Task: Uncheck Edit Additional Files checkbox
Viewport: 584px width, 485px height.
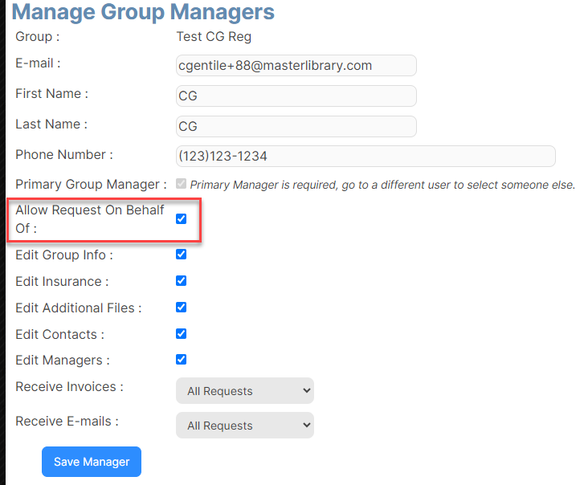Action: click(x=181, y=307)
